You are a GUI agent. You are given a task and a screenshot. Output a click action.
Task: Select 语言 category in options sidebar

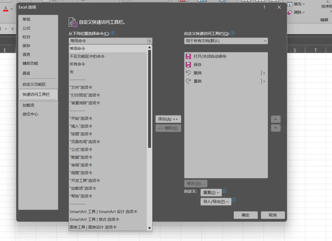point(38,55)
